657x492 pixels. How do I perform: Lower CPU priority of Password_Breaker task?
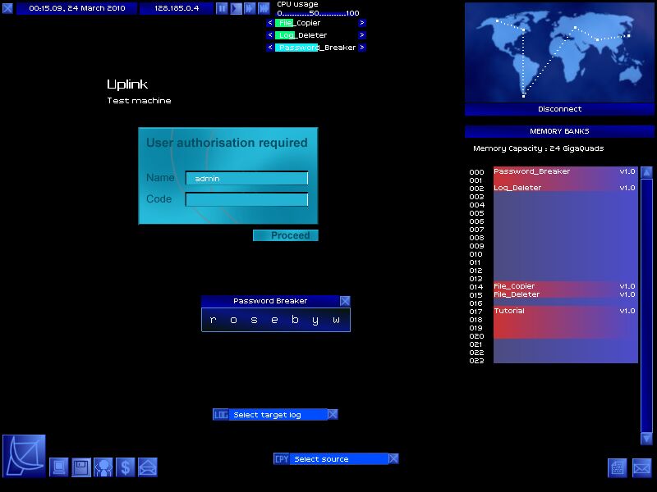tap(270, 48)
